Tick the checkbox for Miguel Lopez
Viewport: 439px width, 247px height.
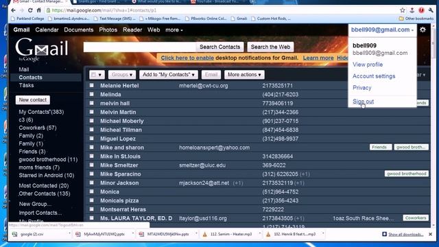click(x=91, y=139)
